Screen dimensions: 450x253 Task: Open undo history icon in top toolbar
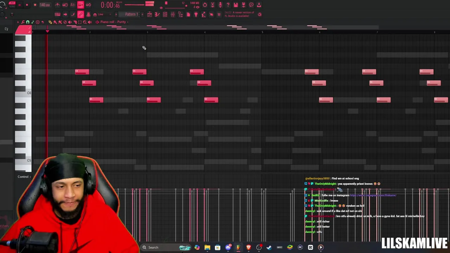pos(205,5)
